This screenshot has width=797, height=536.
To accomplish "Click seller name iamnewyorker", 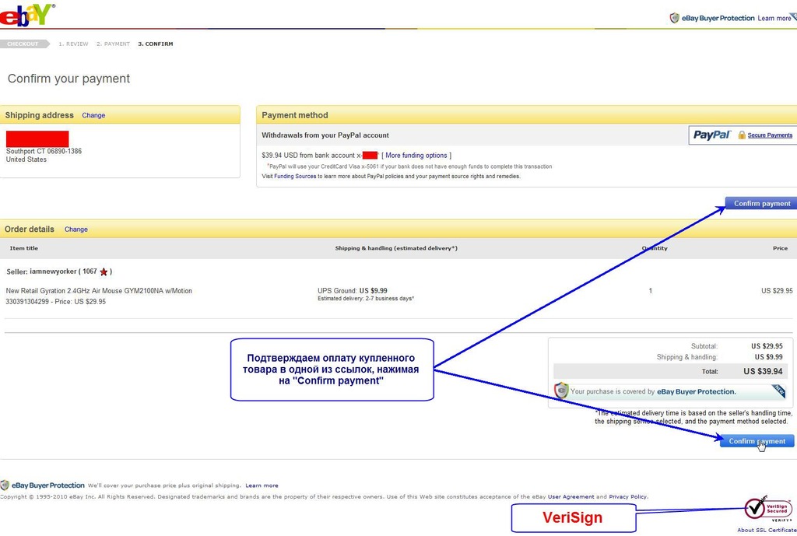I will [x=53, y=272].
